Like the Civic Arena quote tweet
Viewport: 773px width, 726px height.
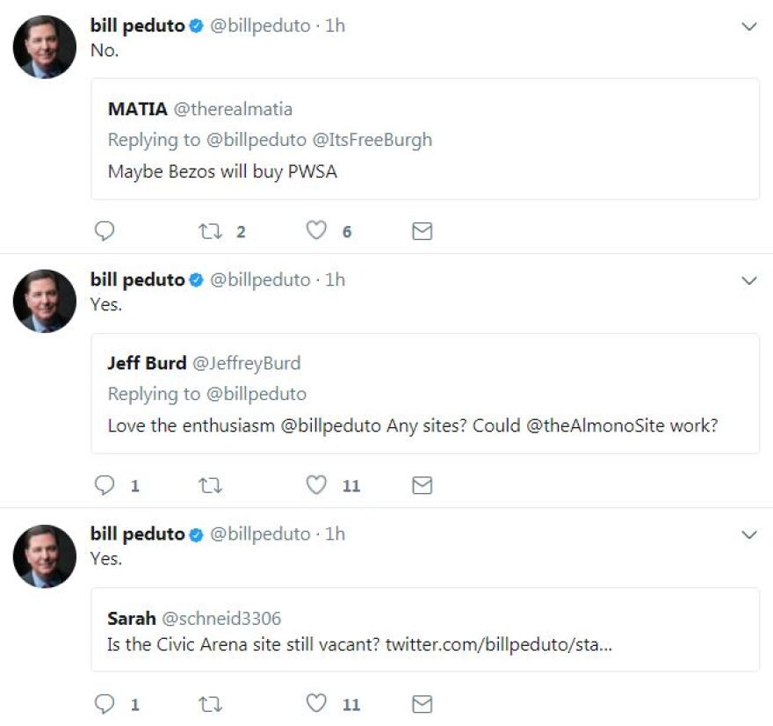point(316,704)
